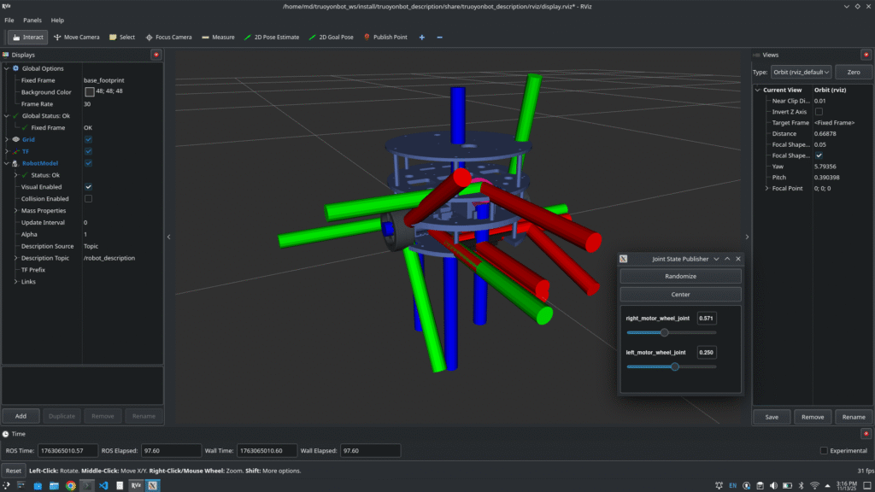Close the Displays panel
875x492 pixels.
click(x=156, y=55)
